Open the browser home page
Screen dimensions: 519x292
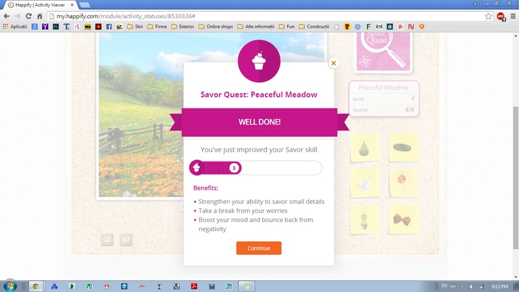(x=40, y=16)
